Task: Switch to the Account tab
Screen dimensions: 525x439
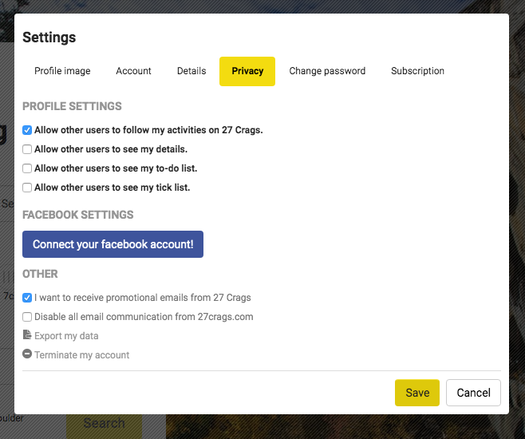Action: tap(133, 71)
